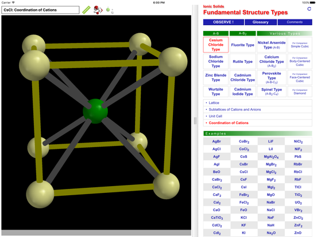Open the TiO2 example
Screen dimensions: 317x237
[298, 195]
